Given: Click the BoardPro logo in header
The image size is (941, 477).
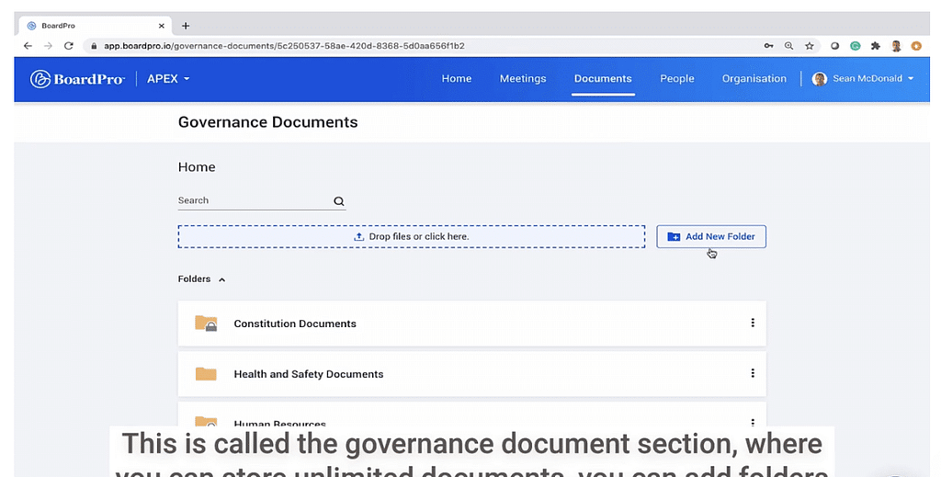Looking at the screenshot, I should [77, 79].
